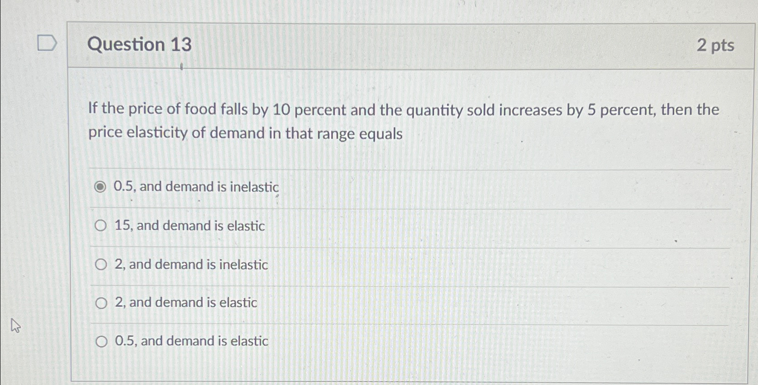The height and width of the screenshot is (385, 758).
Task: Pick the 2 and demand is elastic choice
Action: click(x=100, y=303)
